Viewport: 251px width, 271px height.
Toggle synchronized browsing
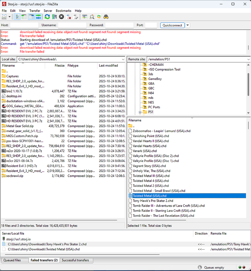[x=99, y=17]
